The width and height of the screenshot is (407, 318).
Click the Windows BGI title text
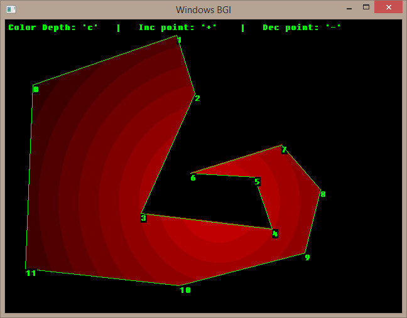click(203, 9)
